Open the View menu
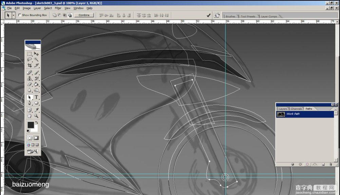340x195 pixels. [x=67, y=8]
